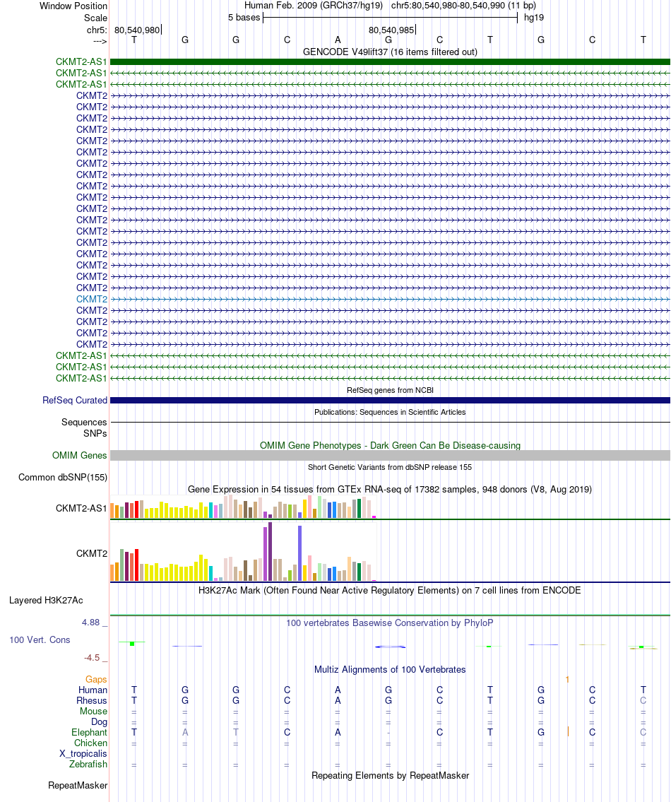
Task: Click the Rhesus alignment row label
Action: [92, 701]
